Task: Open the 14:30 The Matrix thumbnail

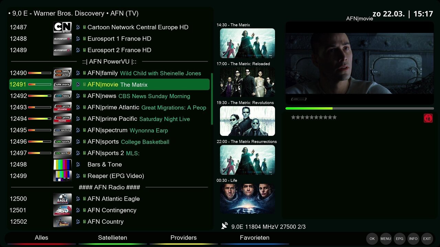Action: 247,43
